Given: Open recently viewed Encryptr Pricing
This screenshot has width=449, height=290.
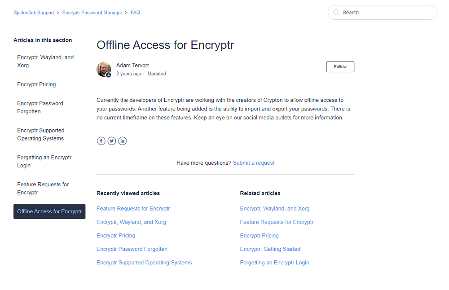Looking at the screenshot, I should 116,235.
